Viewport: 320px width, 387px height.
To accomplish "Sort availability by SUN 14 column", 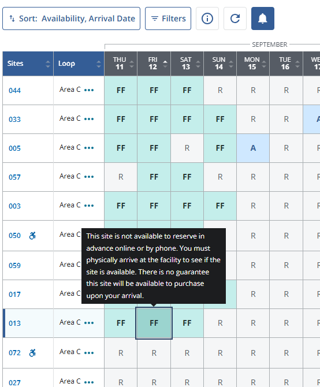I will tap(220, 64).
